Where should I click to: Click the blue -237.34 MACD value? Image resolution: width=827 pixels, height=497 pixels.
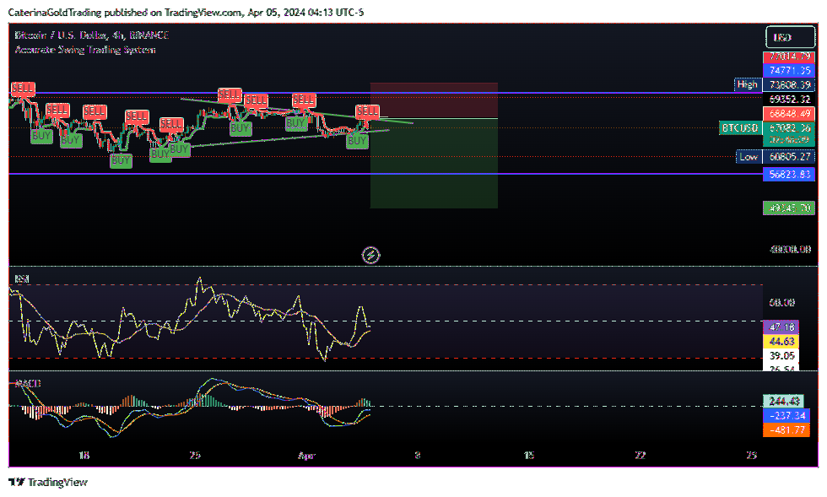tap(786, 415)
